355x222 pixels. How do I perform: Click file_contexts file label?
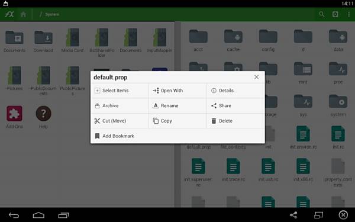pyautogui.click(x=233, y=147)
